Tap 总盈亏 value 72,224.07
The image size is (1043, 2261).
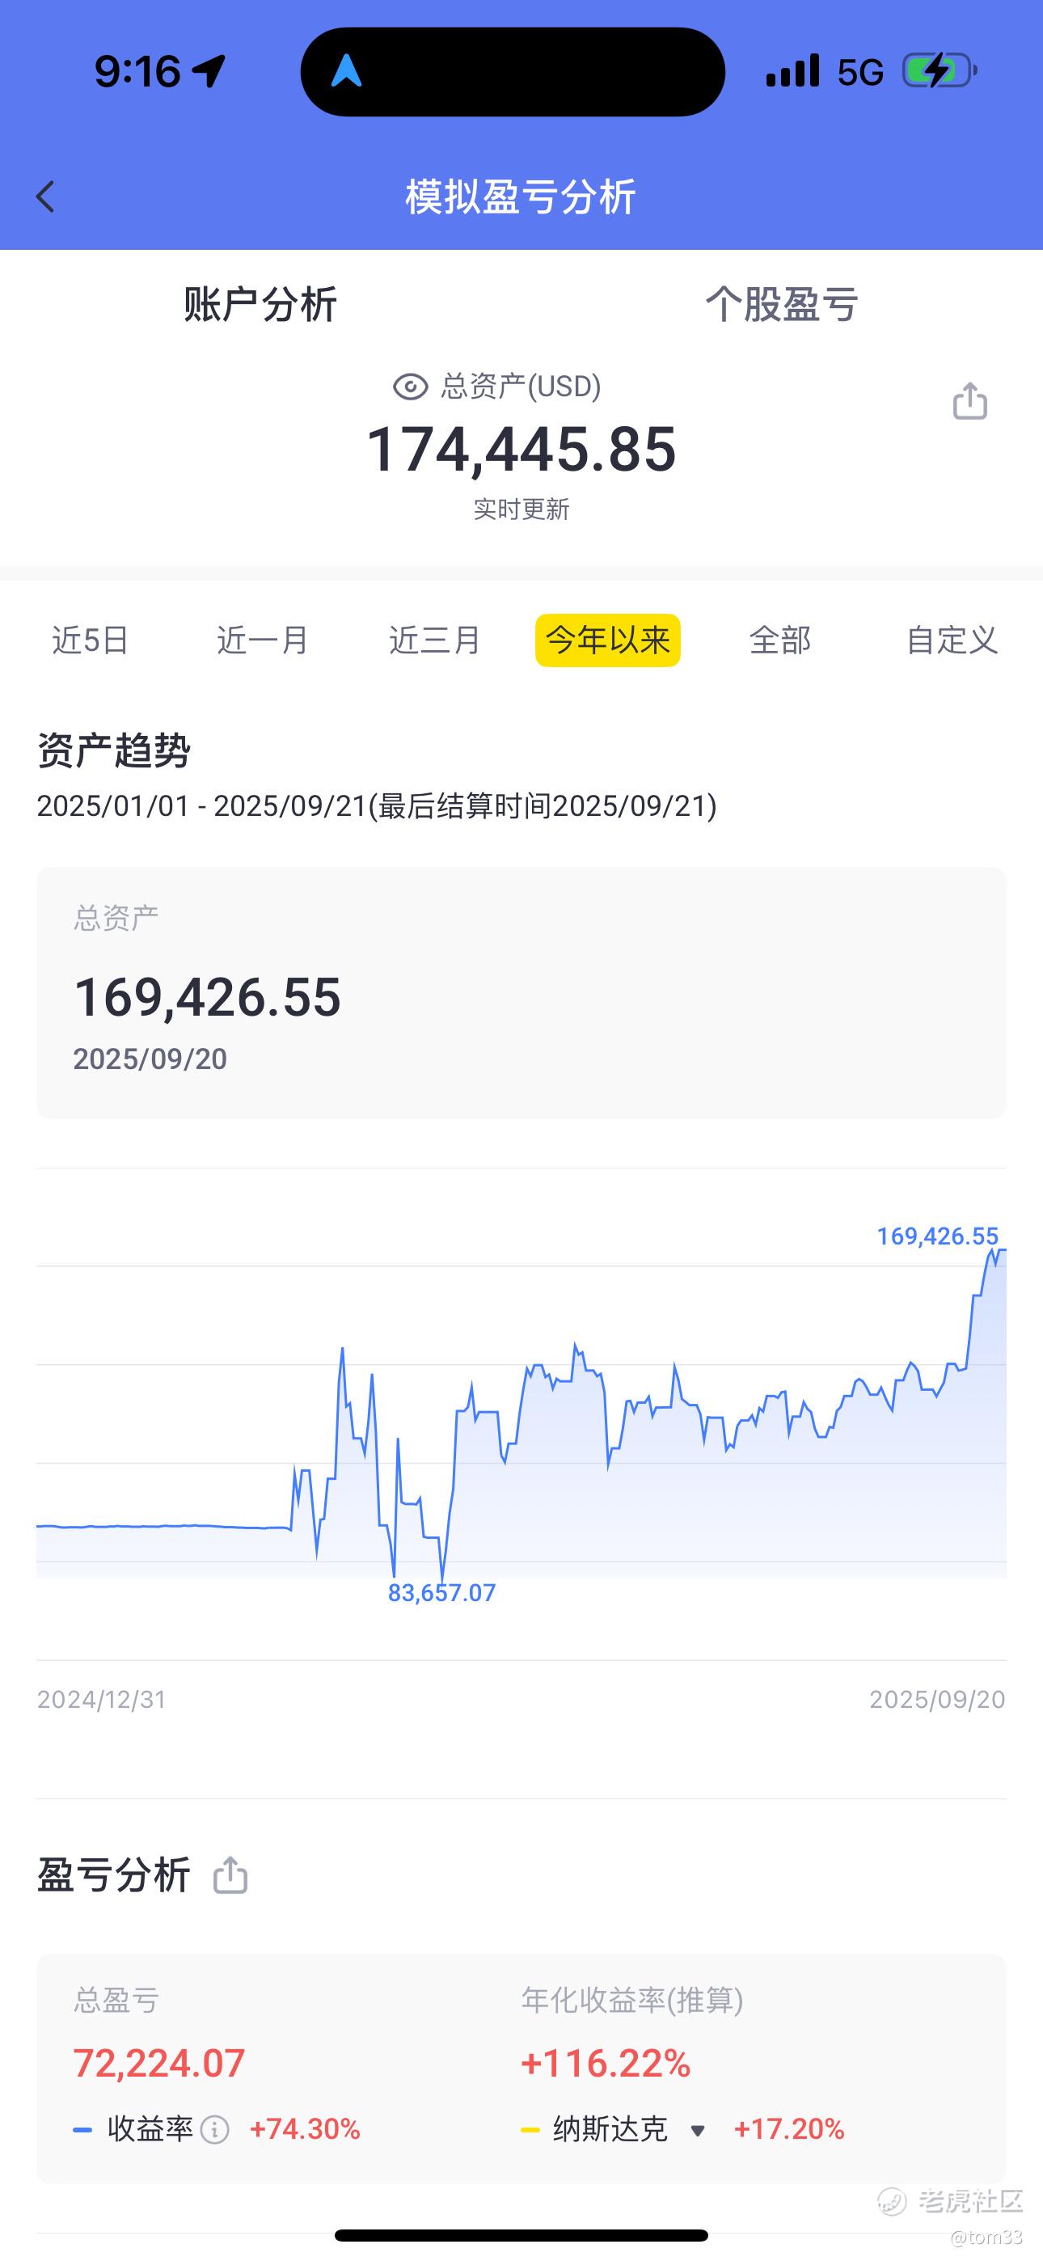(x=159, y=2063)
